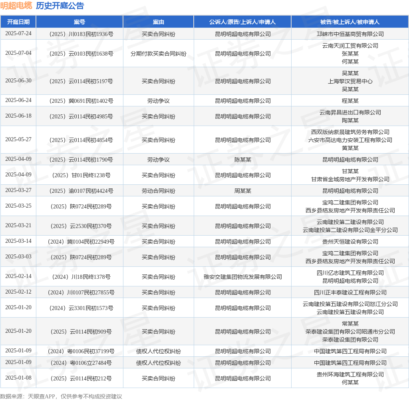Image resolution: width=409 pixels, height=400 pixels.
Task: Select case number '(2025)云0114民初4985号'
Action: [x=81, y=116]
